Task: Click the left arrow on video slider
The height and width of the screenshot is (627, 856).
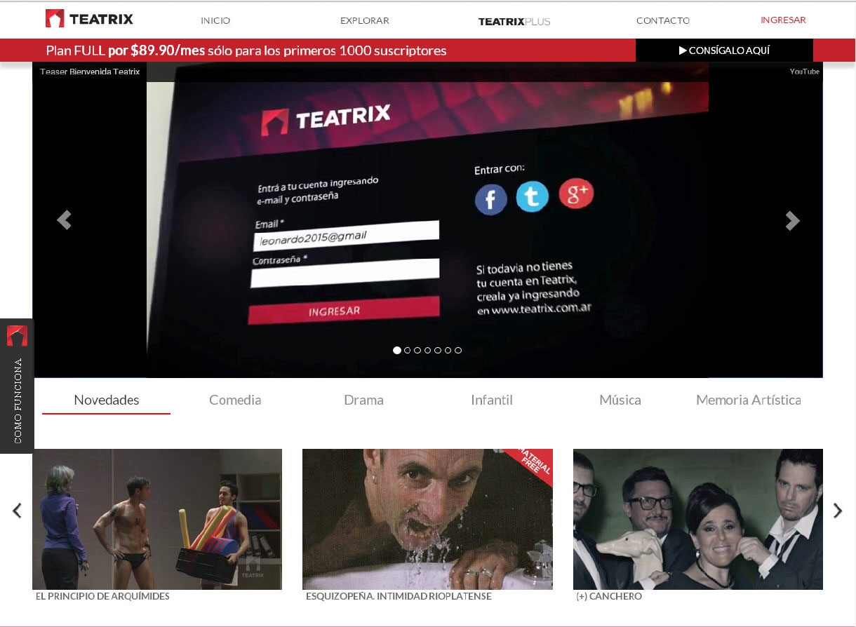Action: click(64, 220)
